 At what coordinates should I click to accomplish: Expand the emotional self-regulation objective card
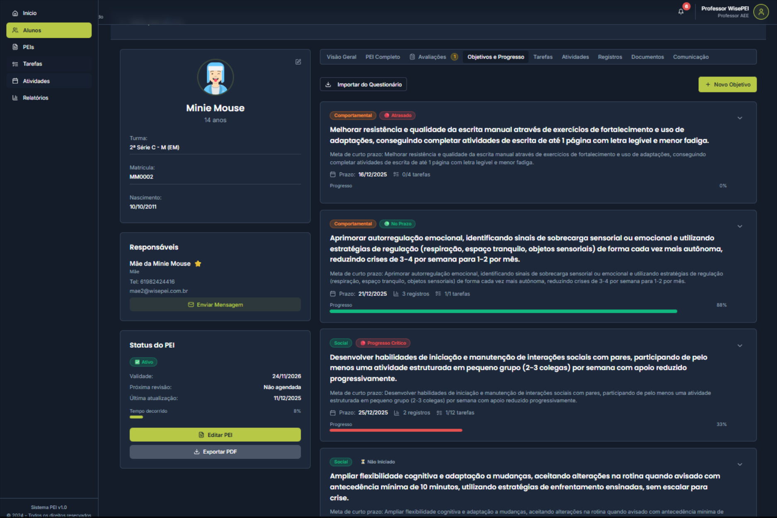point(740,226)
